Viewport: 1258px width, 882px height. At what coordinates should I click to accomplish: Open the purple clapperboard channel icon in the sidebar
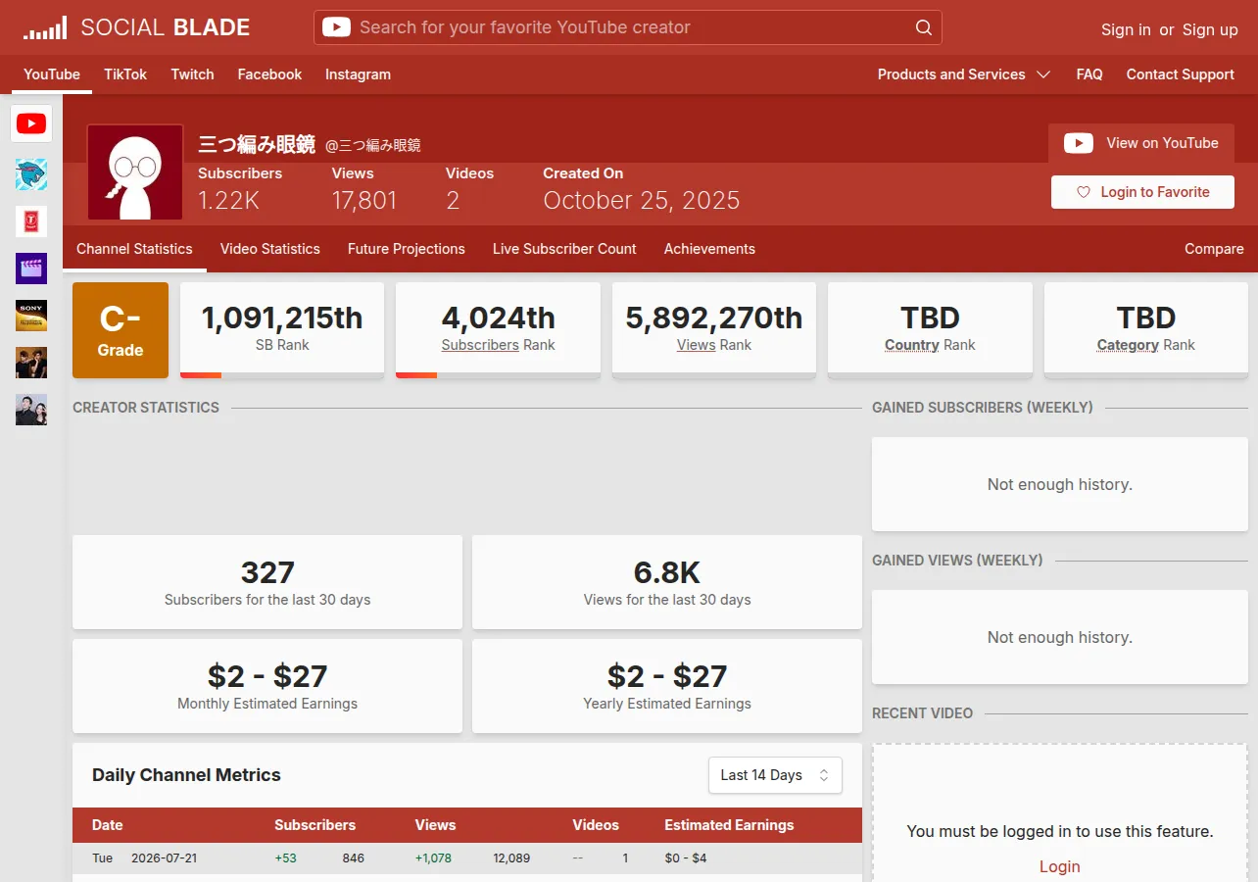click(x=31, y=269)
